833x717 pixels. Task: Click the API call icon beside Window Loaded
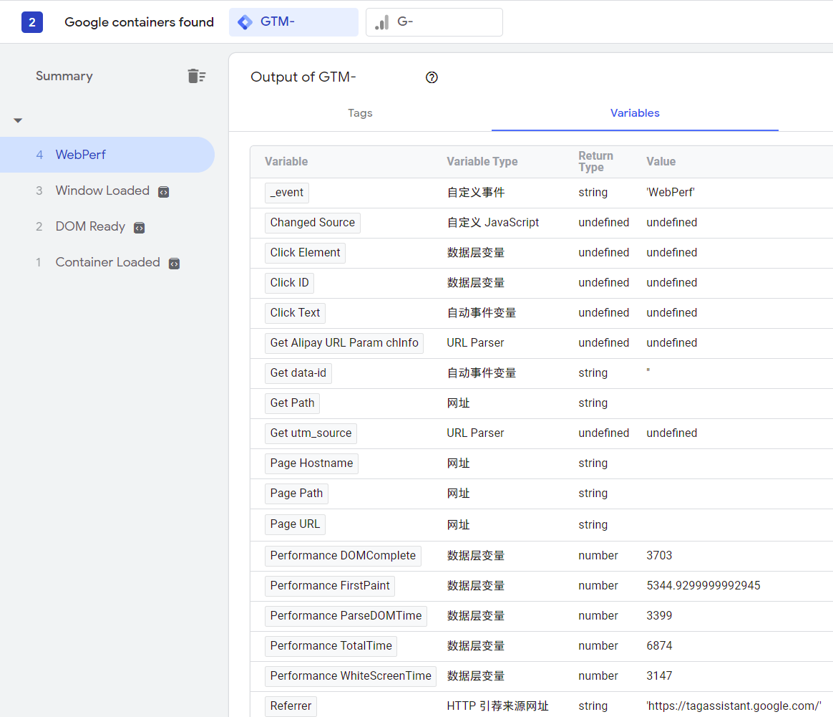[x=164, y=192]
